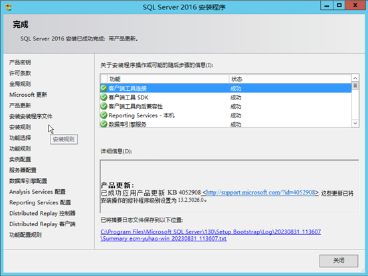Select the Reporting Services - 本机 row
The image size is (368, 276).
coord(226,115)
